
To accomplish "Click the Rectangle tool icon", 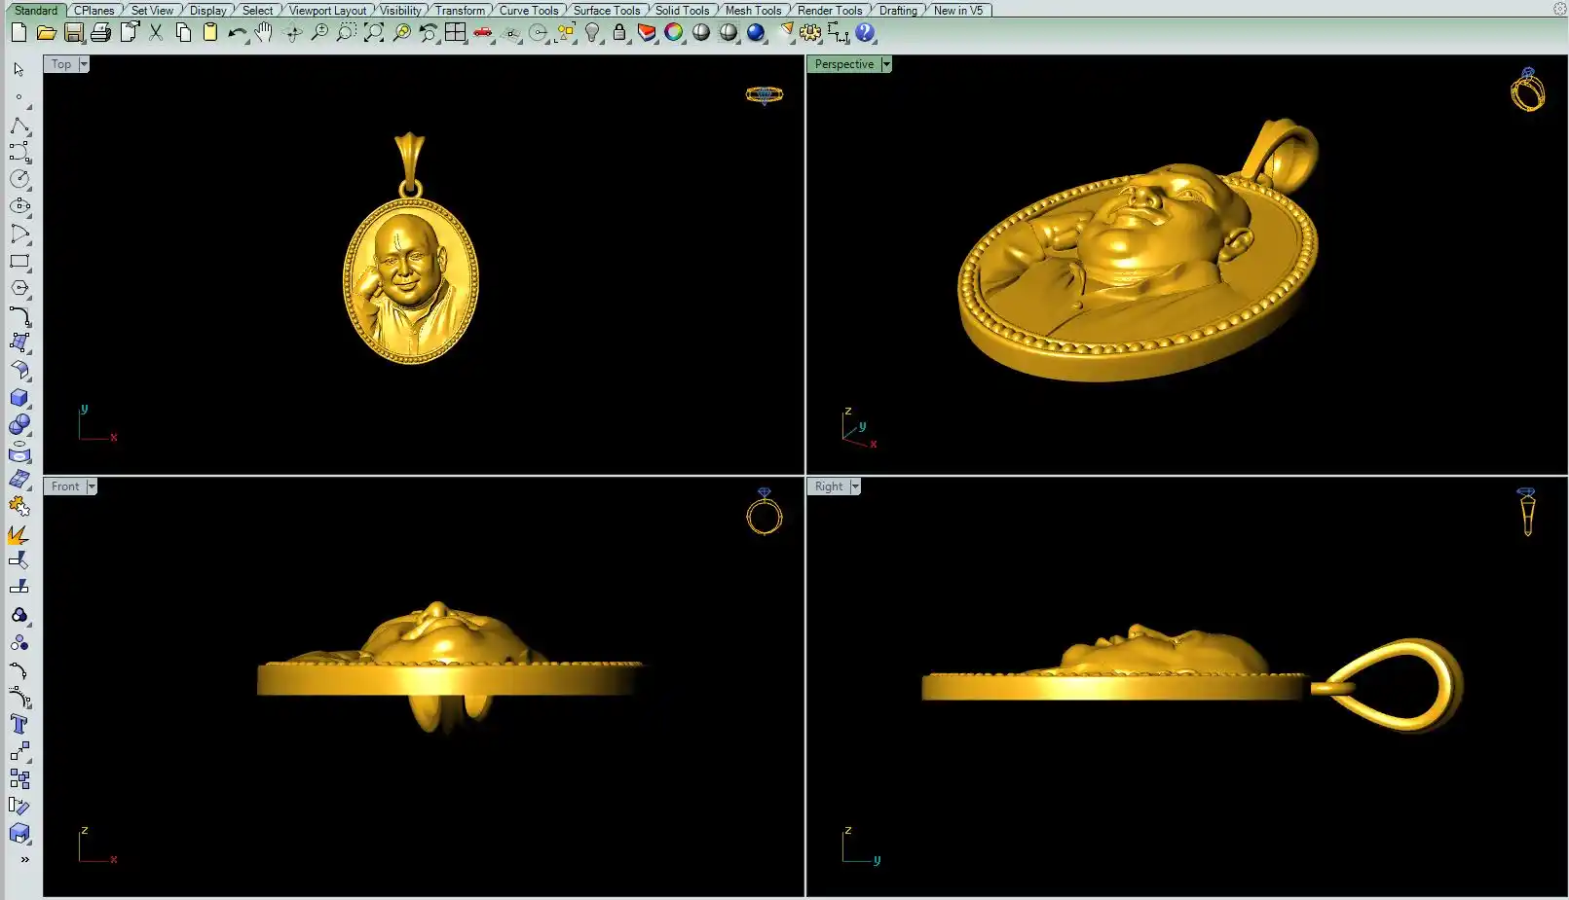I will pyautogui.click(x=19, y=261).
